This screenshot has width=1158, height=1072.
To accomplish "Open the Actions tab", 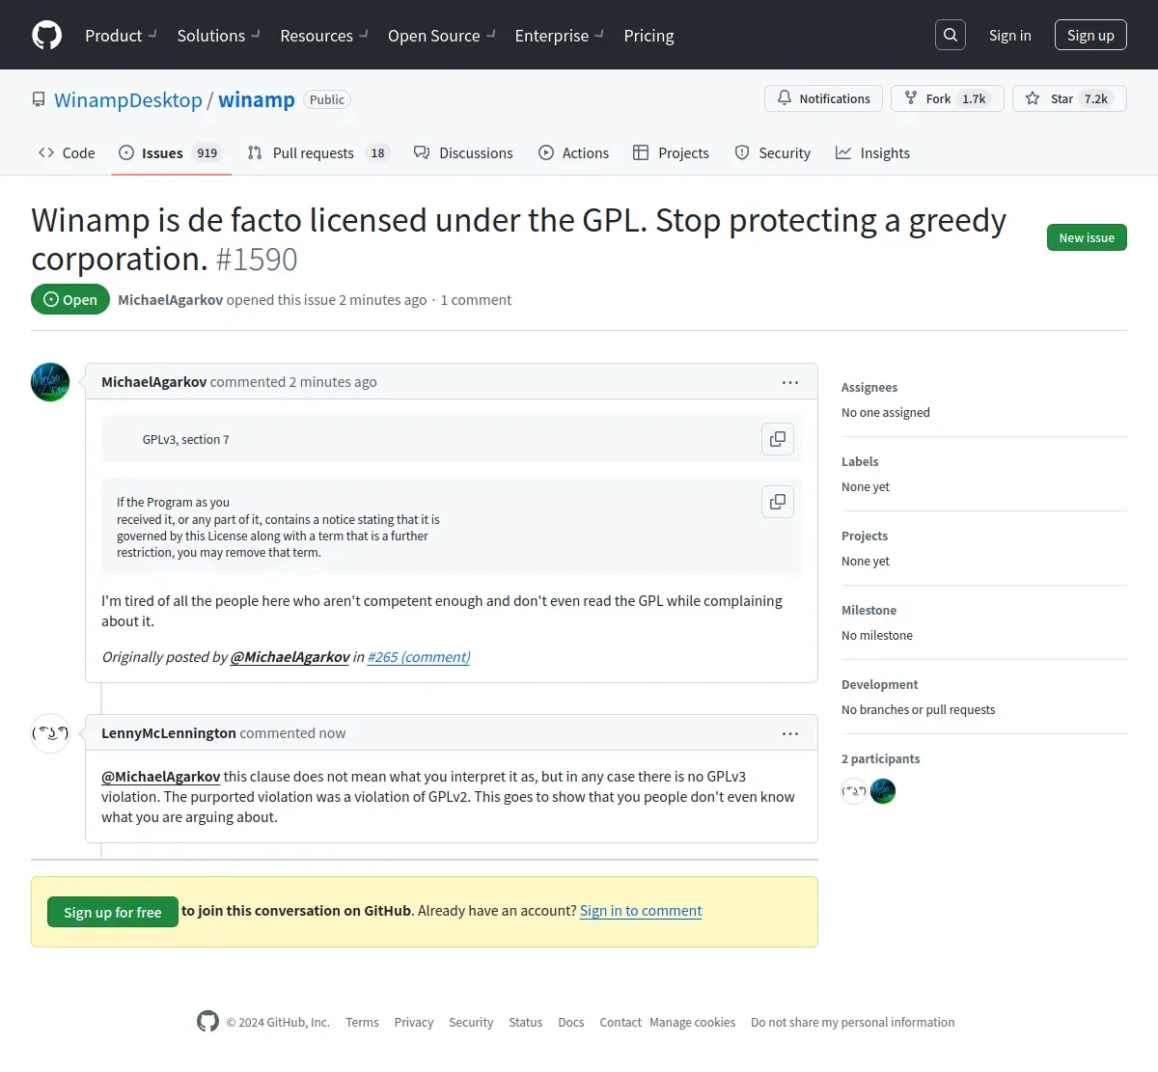I will (573, 152).
